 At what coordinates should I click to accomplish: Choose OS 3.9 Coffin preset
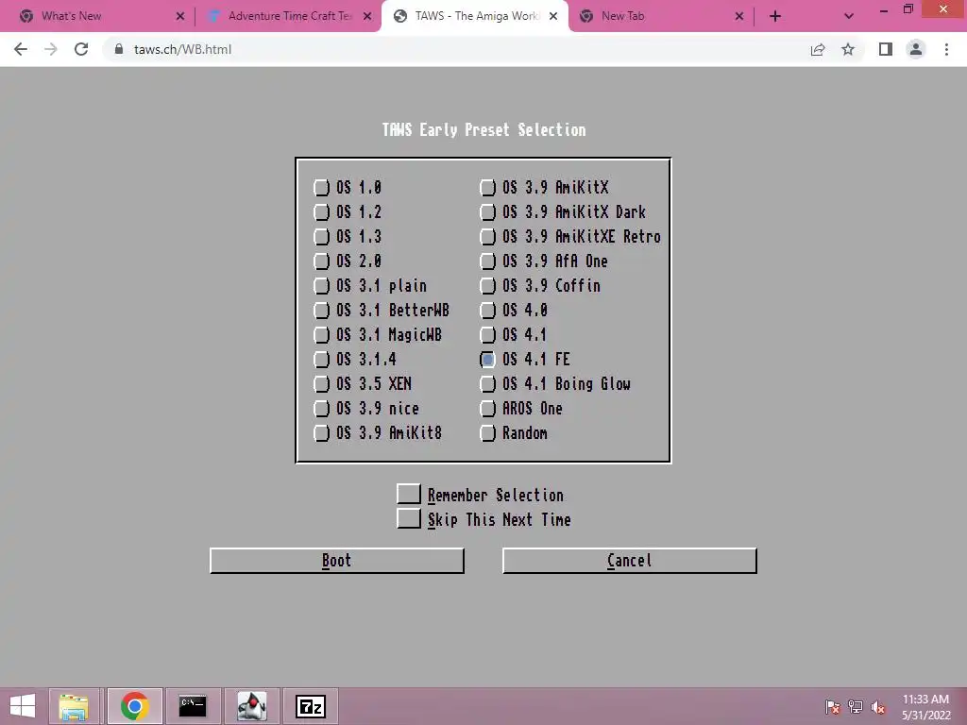487,286
